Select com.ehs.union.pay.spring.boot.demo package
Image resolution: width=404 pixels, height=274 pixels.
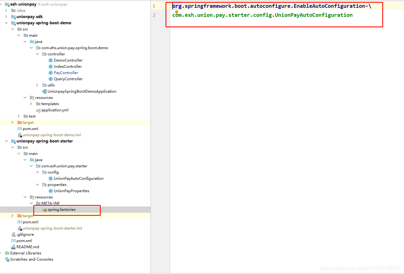click(x=75, y=48)
